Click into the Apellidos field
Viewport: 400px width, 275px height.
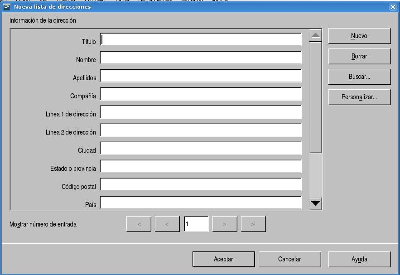(201, 76)
